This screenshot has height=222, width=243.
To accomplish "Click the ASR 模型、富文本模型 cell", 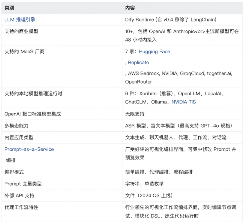I will tap(182, 126).
